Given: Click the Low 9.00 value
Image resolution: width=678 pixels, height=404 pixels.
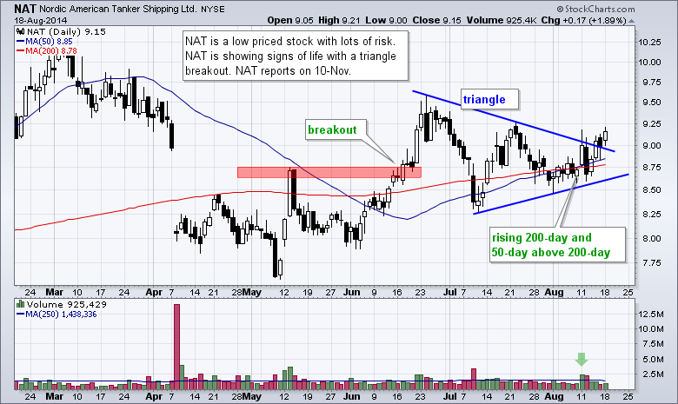Looking at the screenshot, I should click(386, 20).
